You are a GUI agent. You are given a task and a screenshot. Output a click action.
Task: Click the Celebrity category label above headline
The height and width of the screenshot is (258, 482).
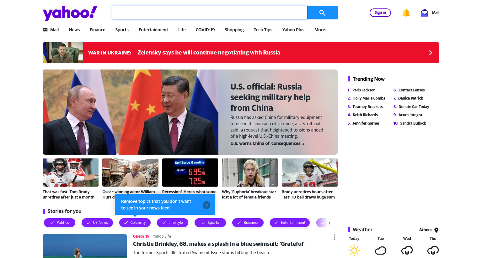coord(141,236)
